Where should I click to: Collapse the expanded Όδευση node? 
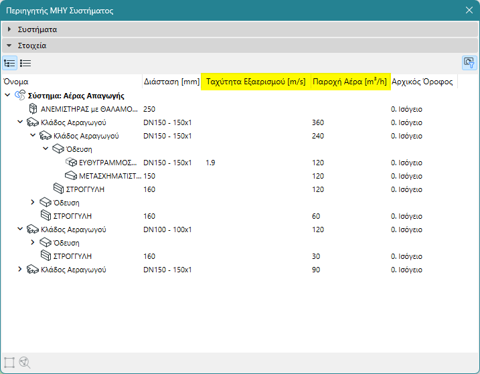[46, 149]
